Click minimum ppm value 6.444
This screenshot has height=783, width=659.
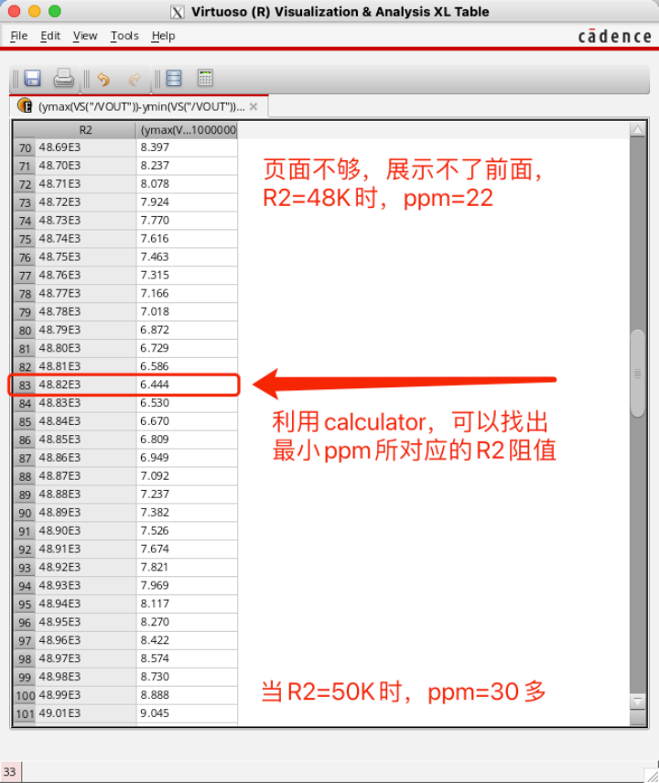pyautogui.click(x=188, y=385)
